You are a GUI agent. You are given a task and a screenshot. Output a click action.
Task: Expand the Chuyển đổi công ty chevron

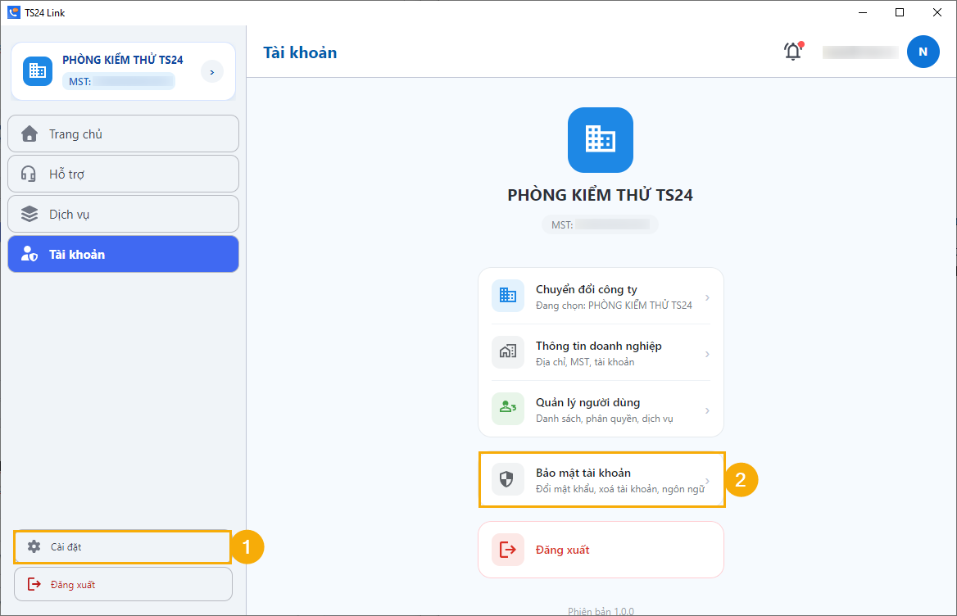pyautogui.click(x=707, y=297)
